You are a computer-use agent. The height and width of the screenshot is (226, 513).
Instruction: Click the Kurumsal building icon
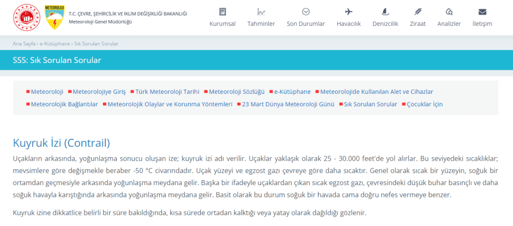click(x=222, y=12)
